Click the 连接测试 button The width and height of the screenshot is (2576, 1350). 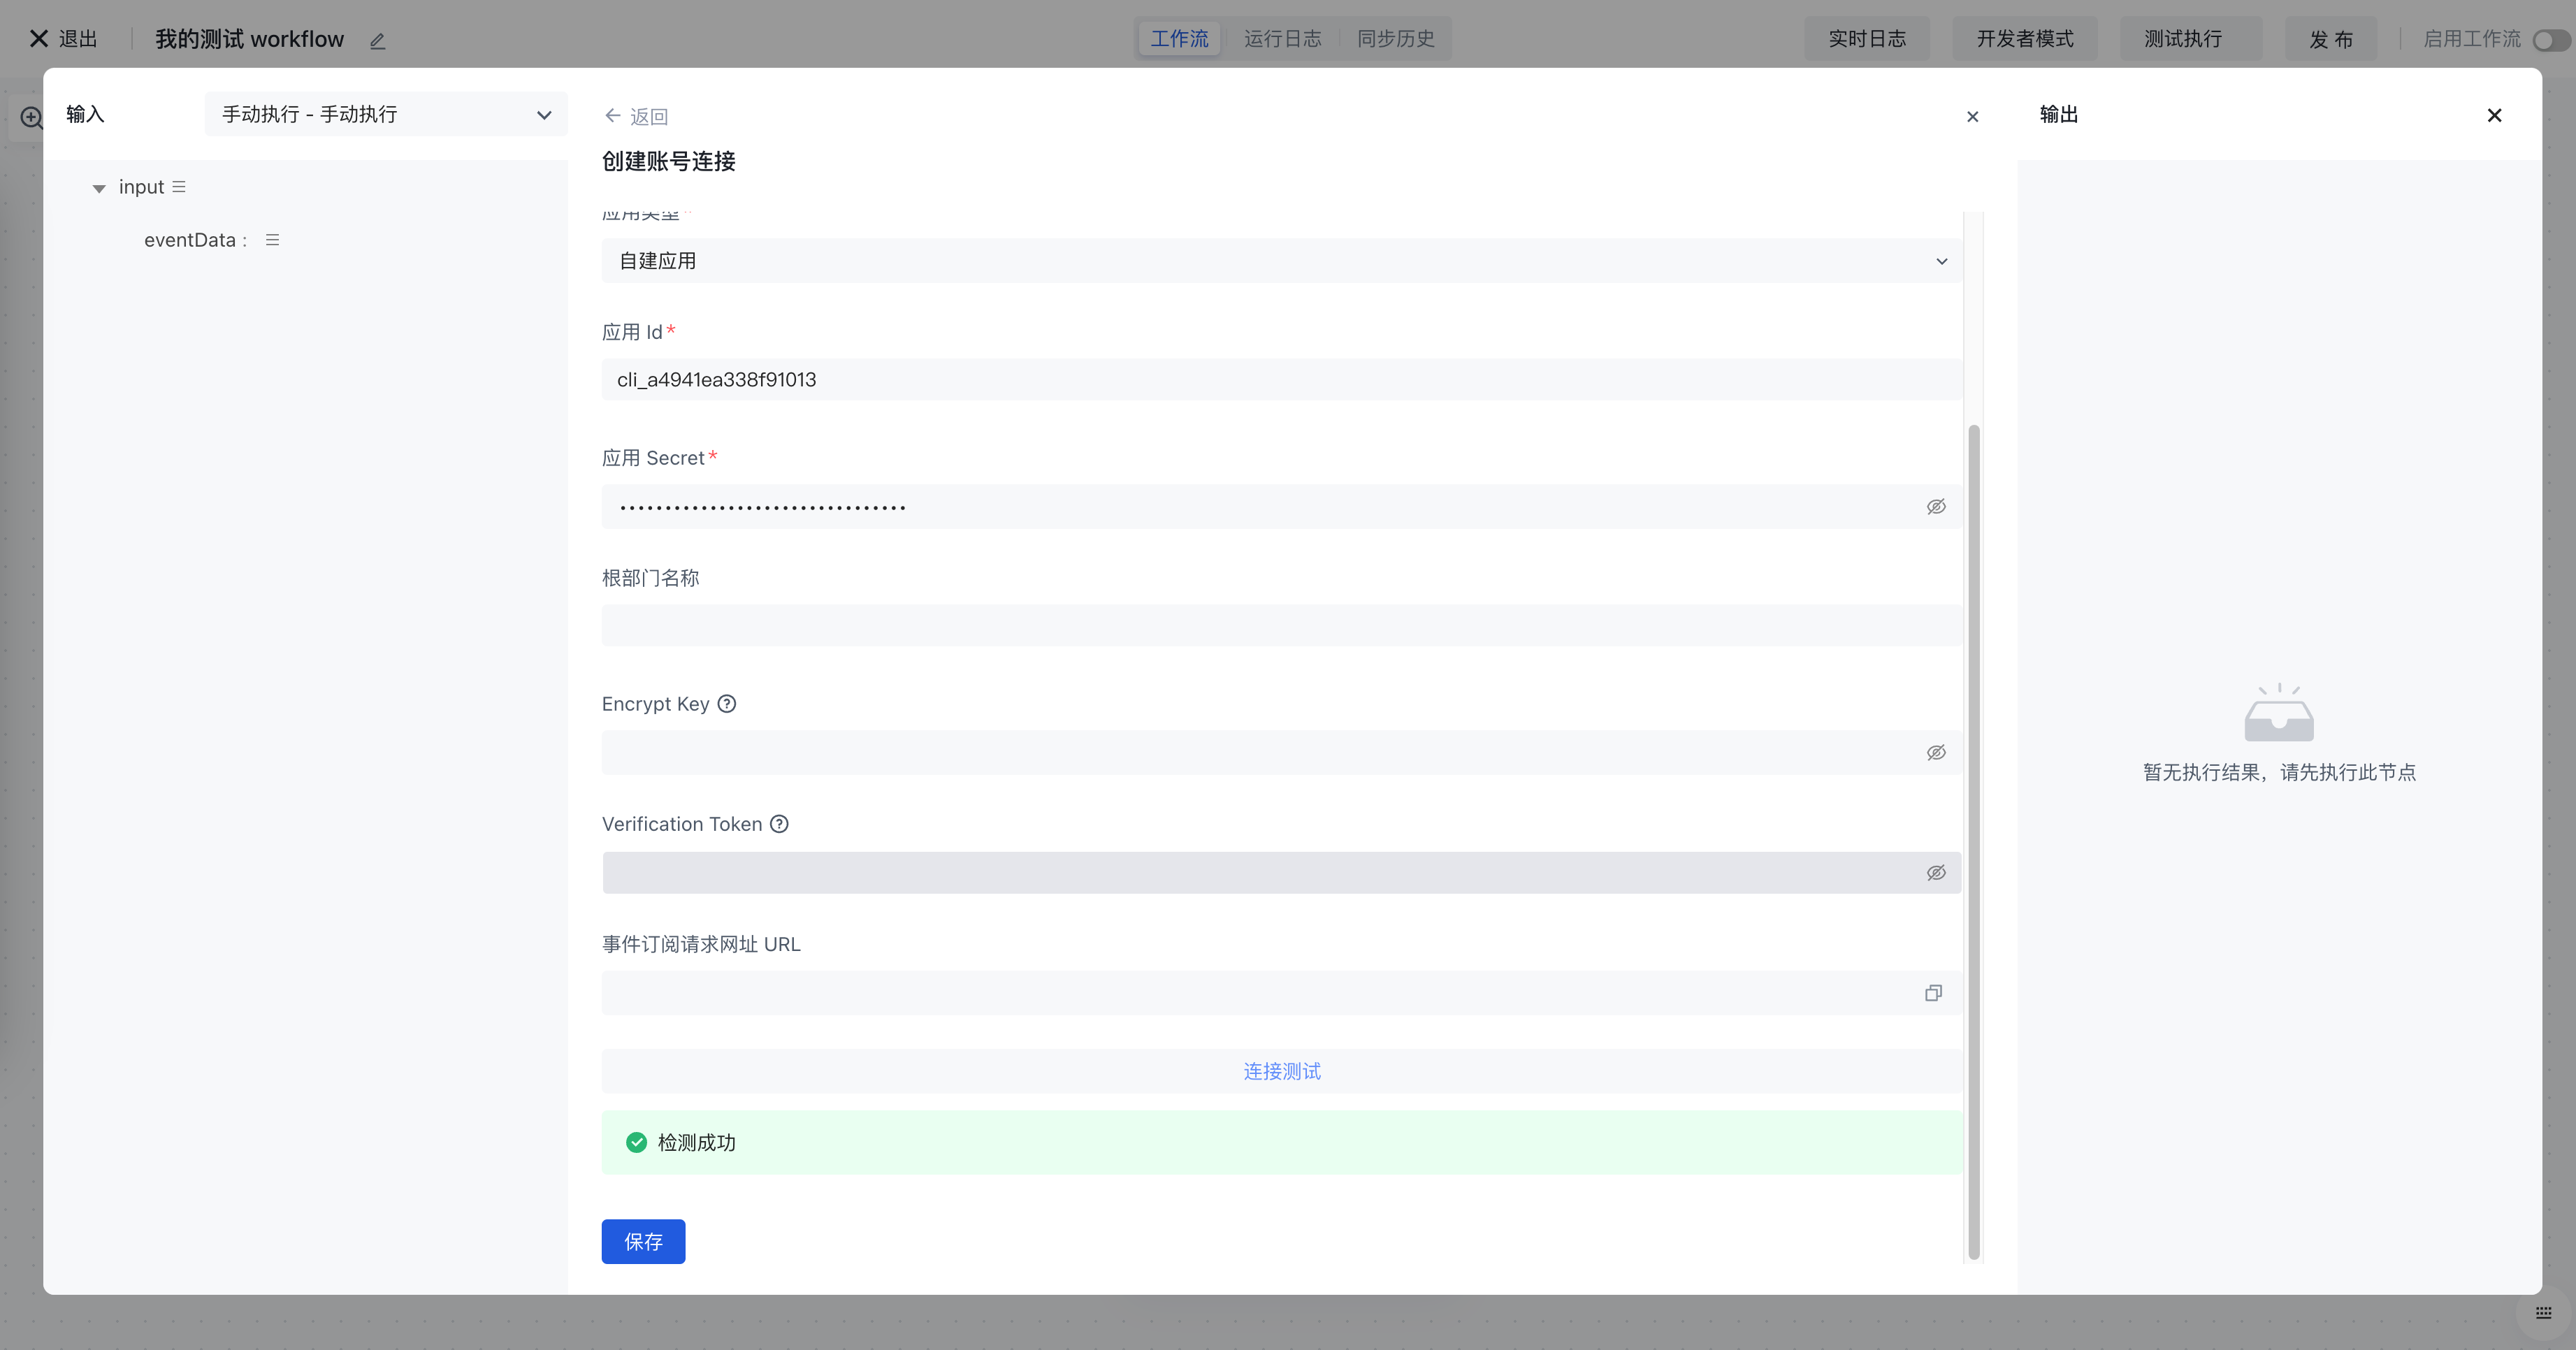(x=1281, y=1071)
